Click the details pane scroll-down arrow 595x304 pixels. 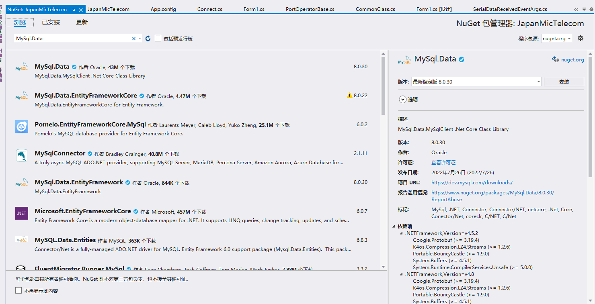[x=590, y=301]
